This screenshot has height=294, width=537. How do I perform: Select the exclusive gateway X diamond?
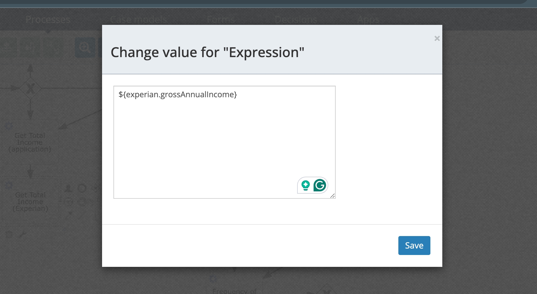pos(30,88)
